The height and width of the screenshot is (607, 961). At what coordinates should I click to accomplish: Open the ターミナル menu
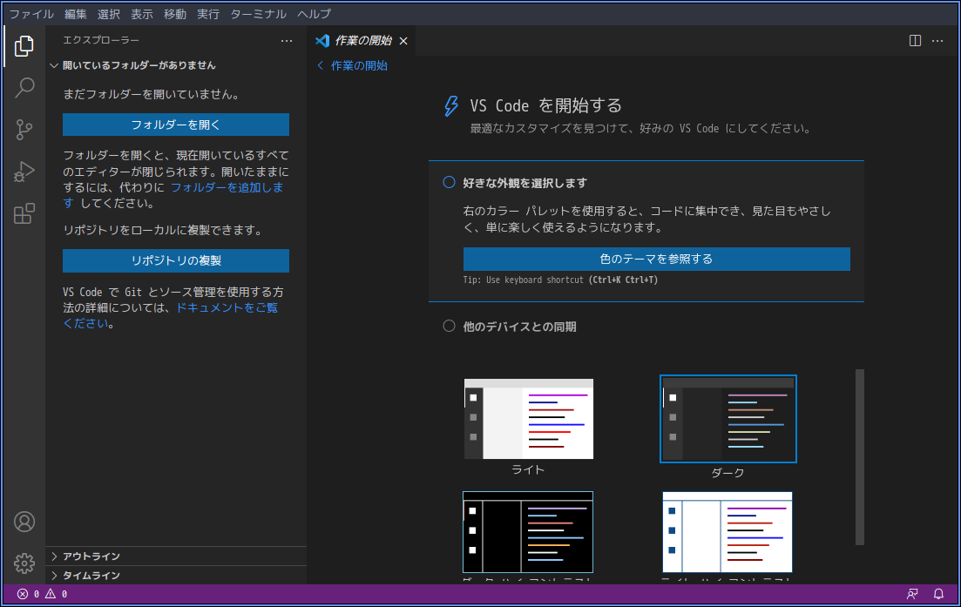(x=258, y=13)
